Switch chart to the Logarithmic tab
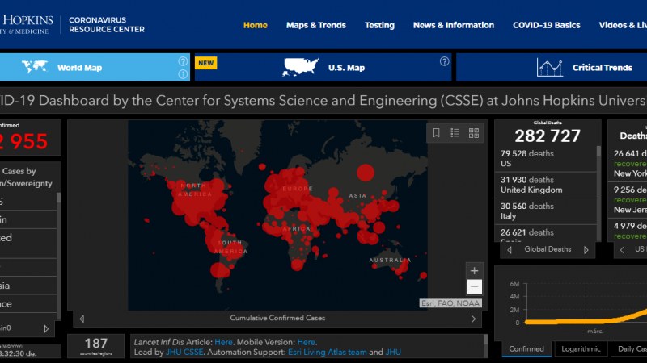This screenshot has width=647, height=363. (581, 349)
